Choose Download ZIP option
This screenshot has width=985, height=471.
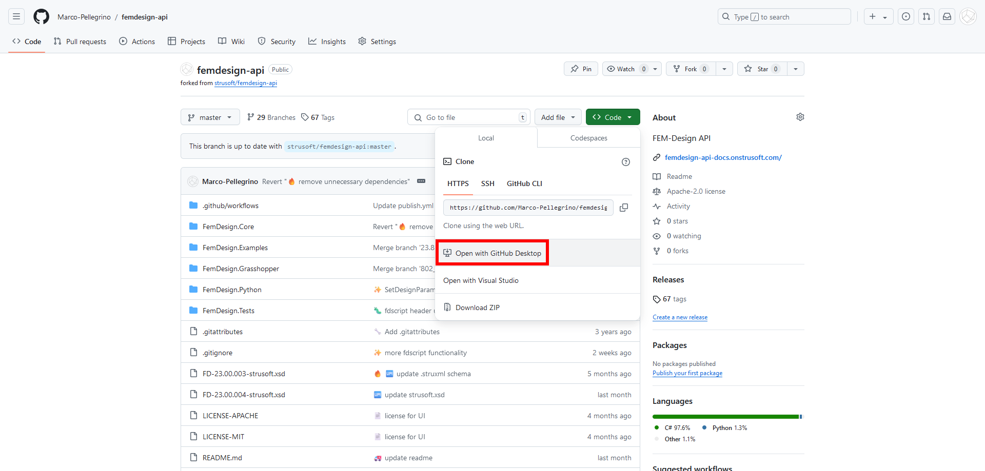(477, 308)
